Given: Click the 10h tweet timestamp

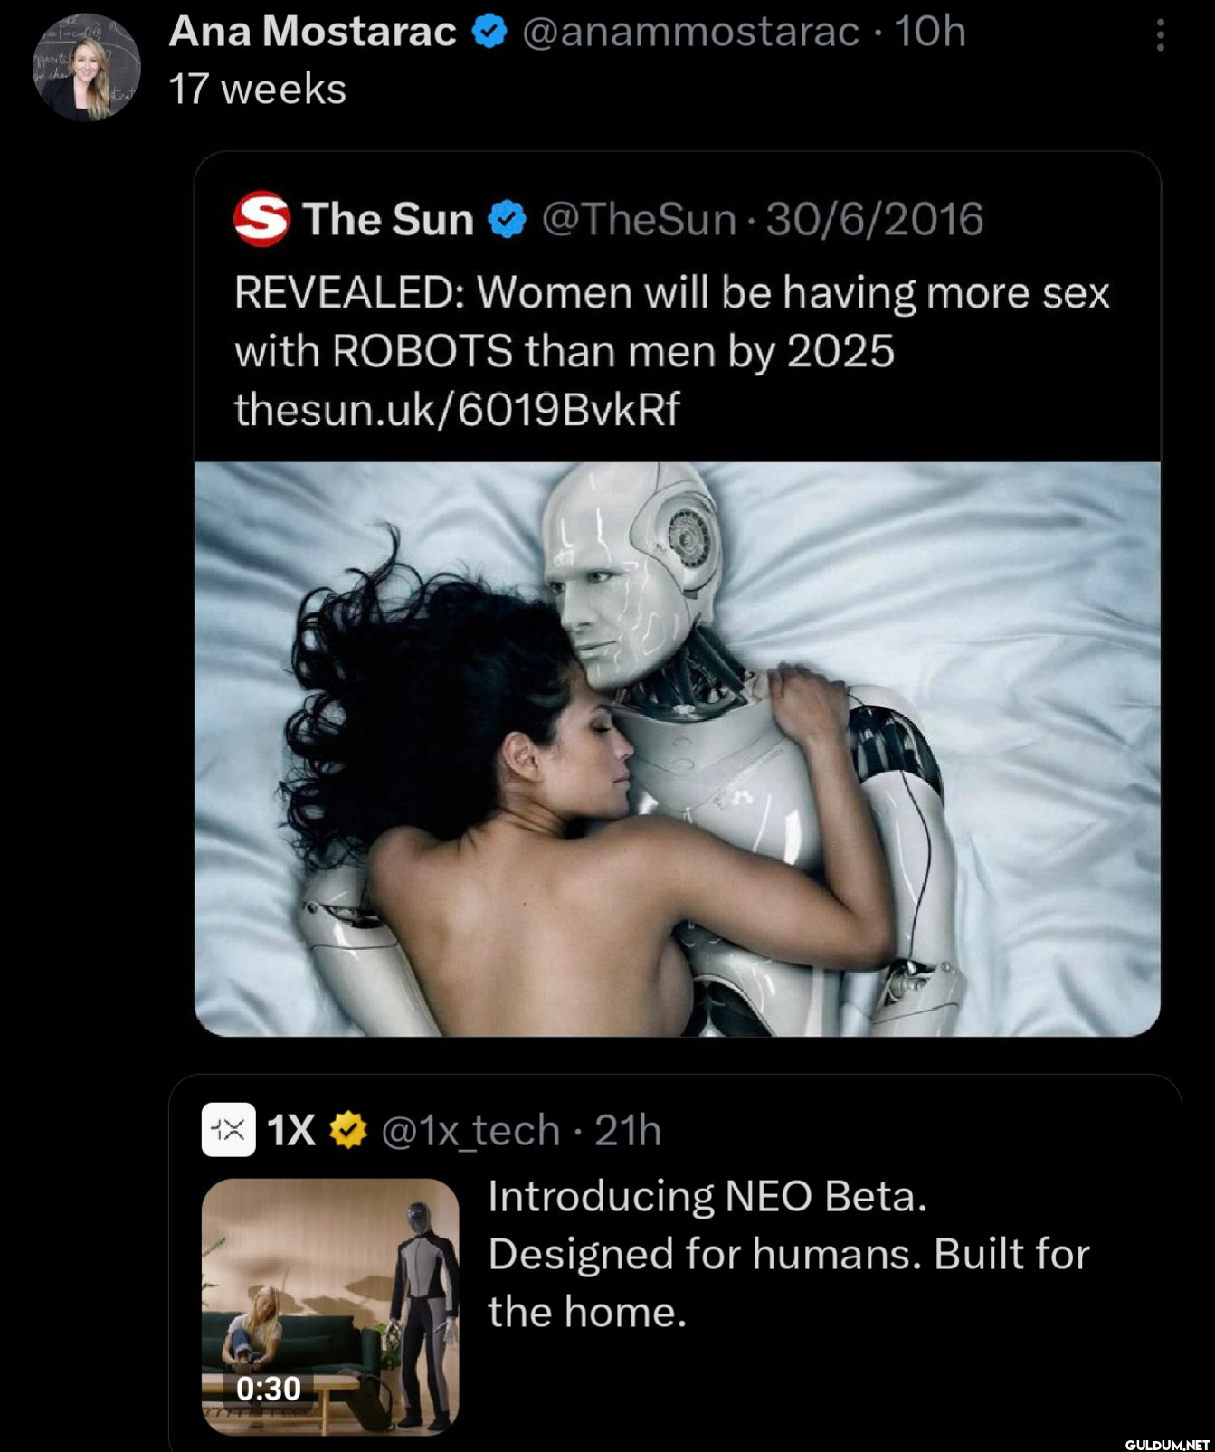Looking at the screenshot, I should pos(930,32).
